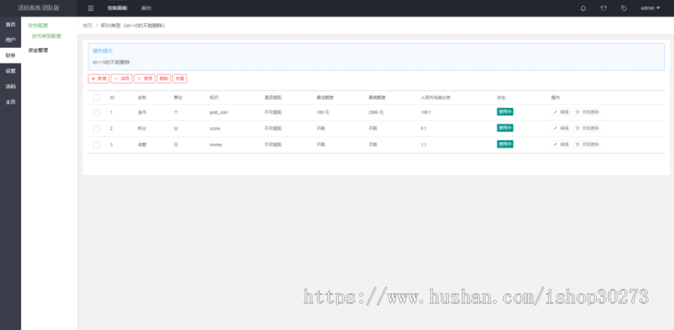Edit the score row with 编辑
This screenshot has height=330, width=674.
[x=561, y=128]
